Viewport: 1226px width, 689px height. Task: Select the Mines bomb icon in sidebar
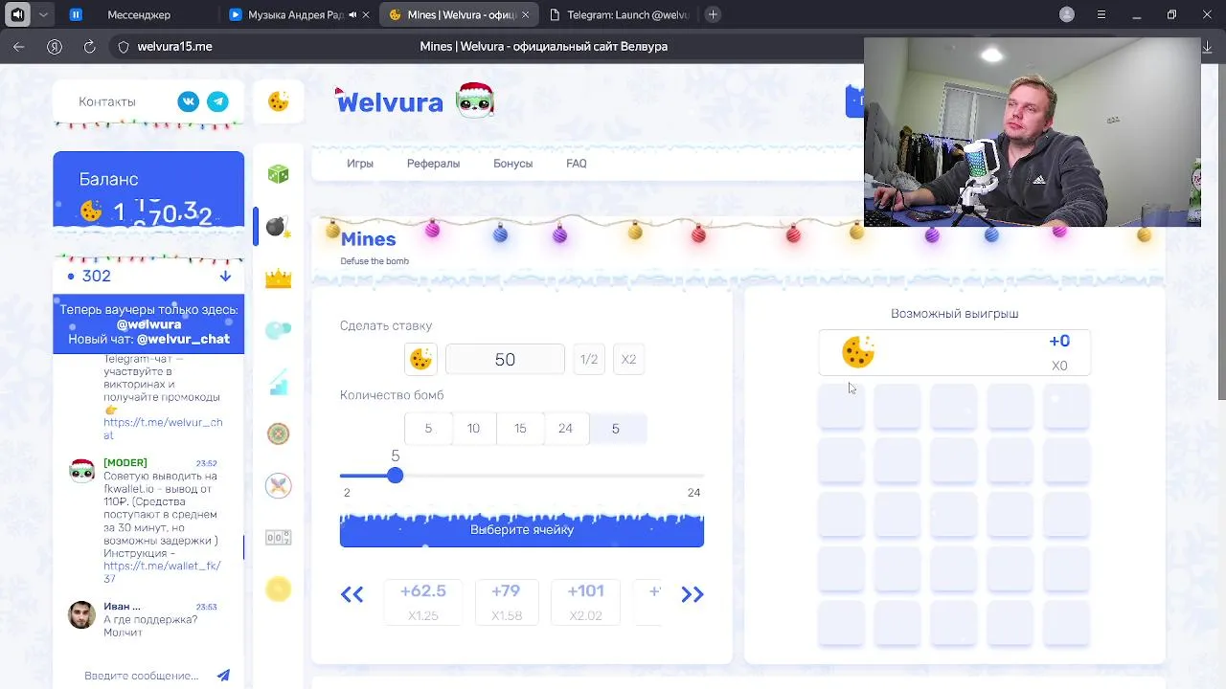[x=278, y=226]
